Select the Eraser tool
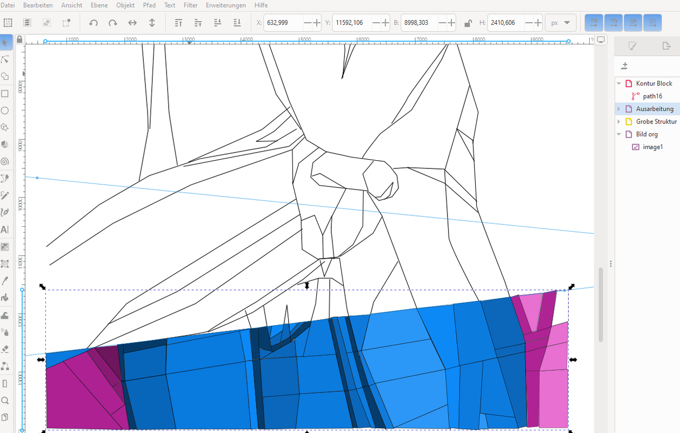 click(5, 349)
